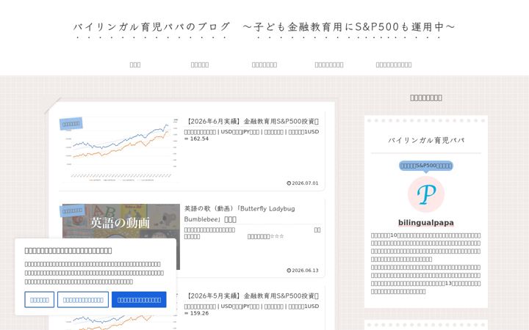Screen dimensions: 529x330
Task: Click the excerpt ending with 162.54
Action: [x=252, y=135]
